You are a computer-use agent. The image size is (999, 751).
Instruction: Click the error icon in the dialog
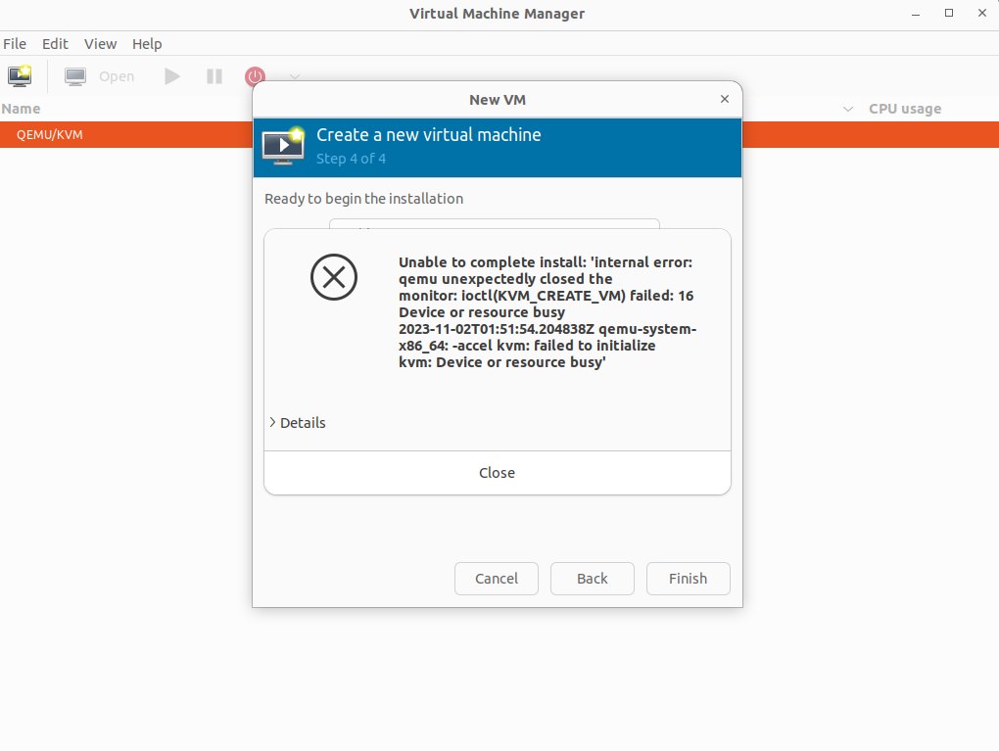tap(333, 277)
